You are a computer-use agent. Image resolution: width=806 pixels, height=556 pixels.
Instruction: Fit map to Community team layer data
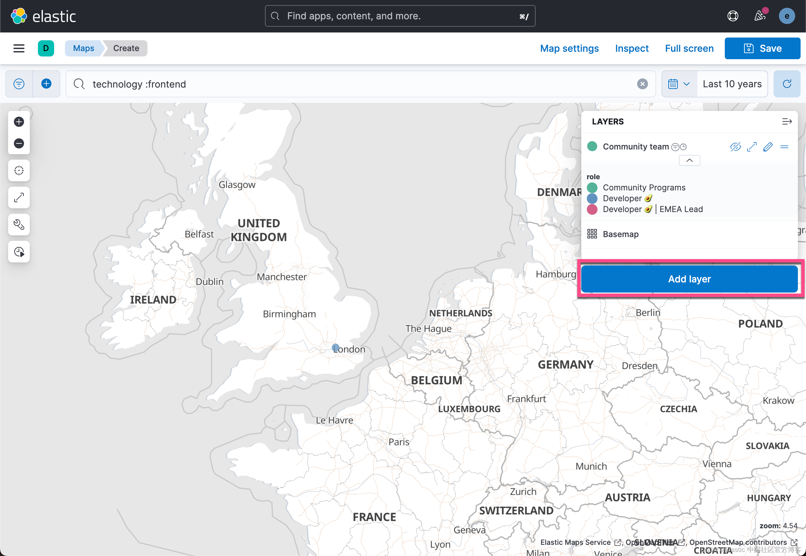point(752,147)
